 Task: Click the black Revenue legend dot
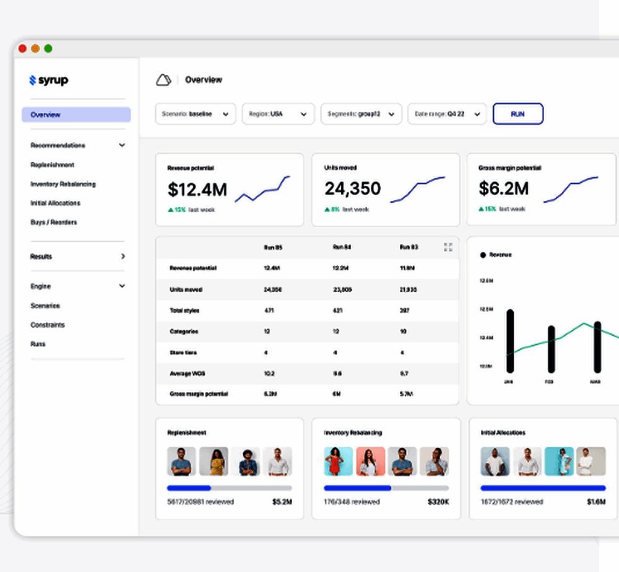click(483, 255)
